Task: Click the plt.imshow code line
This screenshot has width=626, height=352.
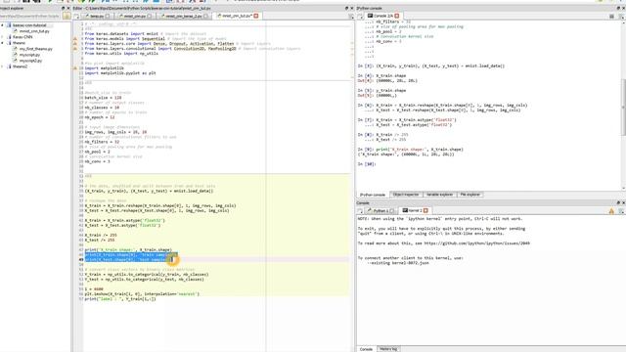Action: pyautogui.click(x=142, y=293)
